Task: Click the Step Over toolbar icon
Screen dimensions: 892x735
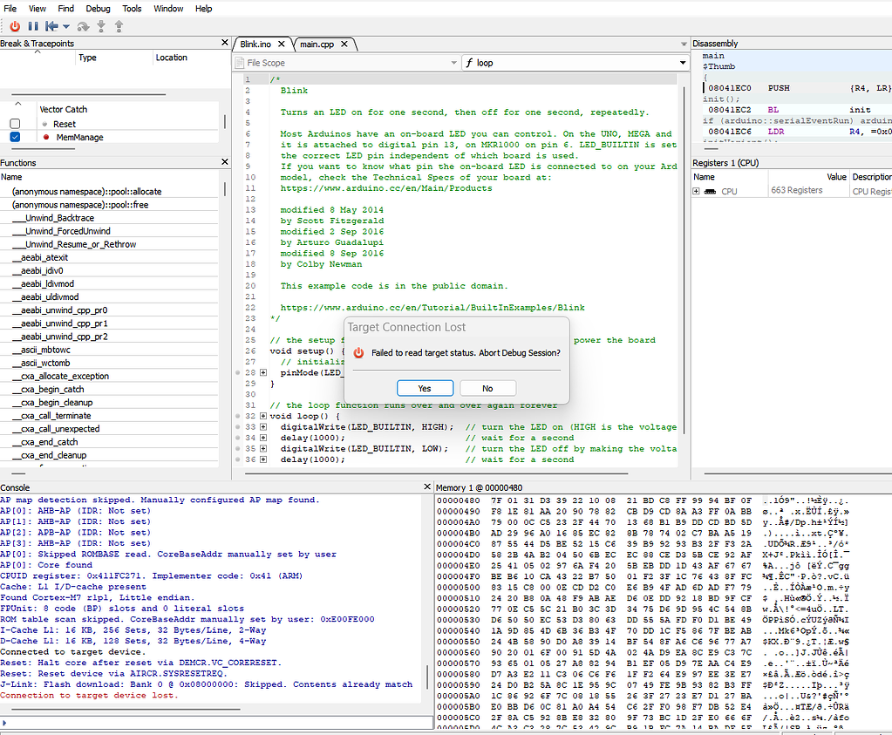Action: pos(84,26)
